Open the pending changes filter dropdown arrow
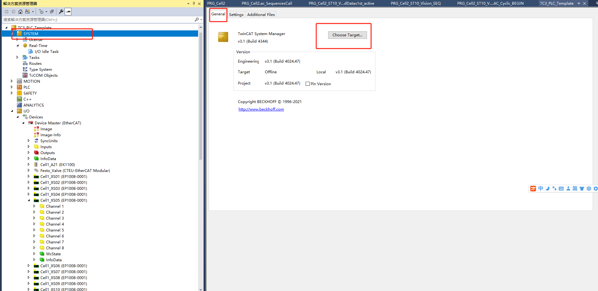This screenshot has height=291, width=598. pos(46,12)
